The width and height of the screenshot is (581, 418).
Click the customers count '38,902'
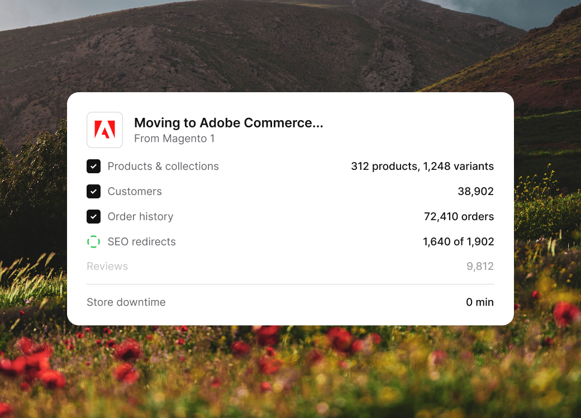pyautogui.click(x=476, y=192)
